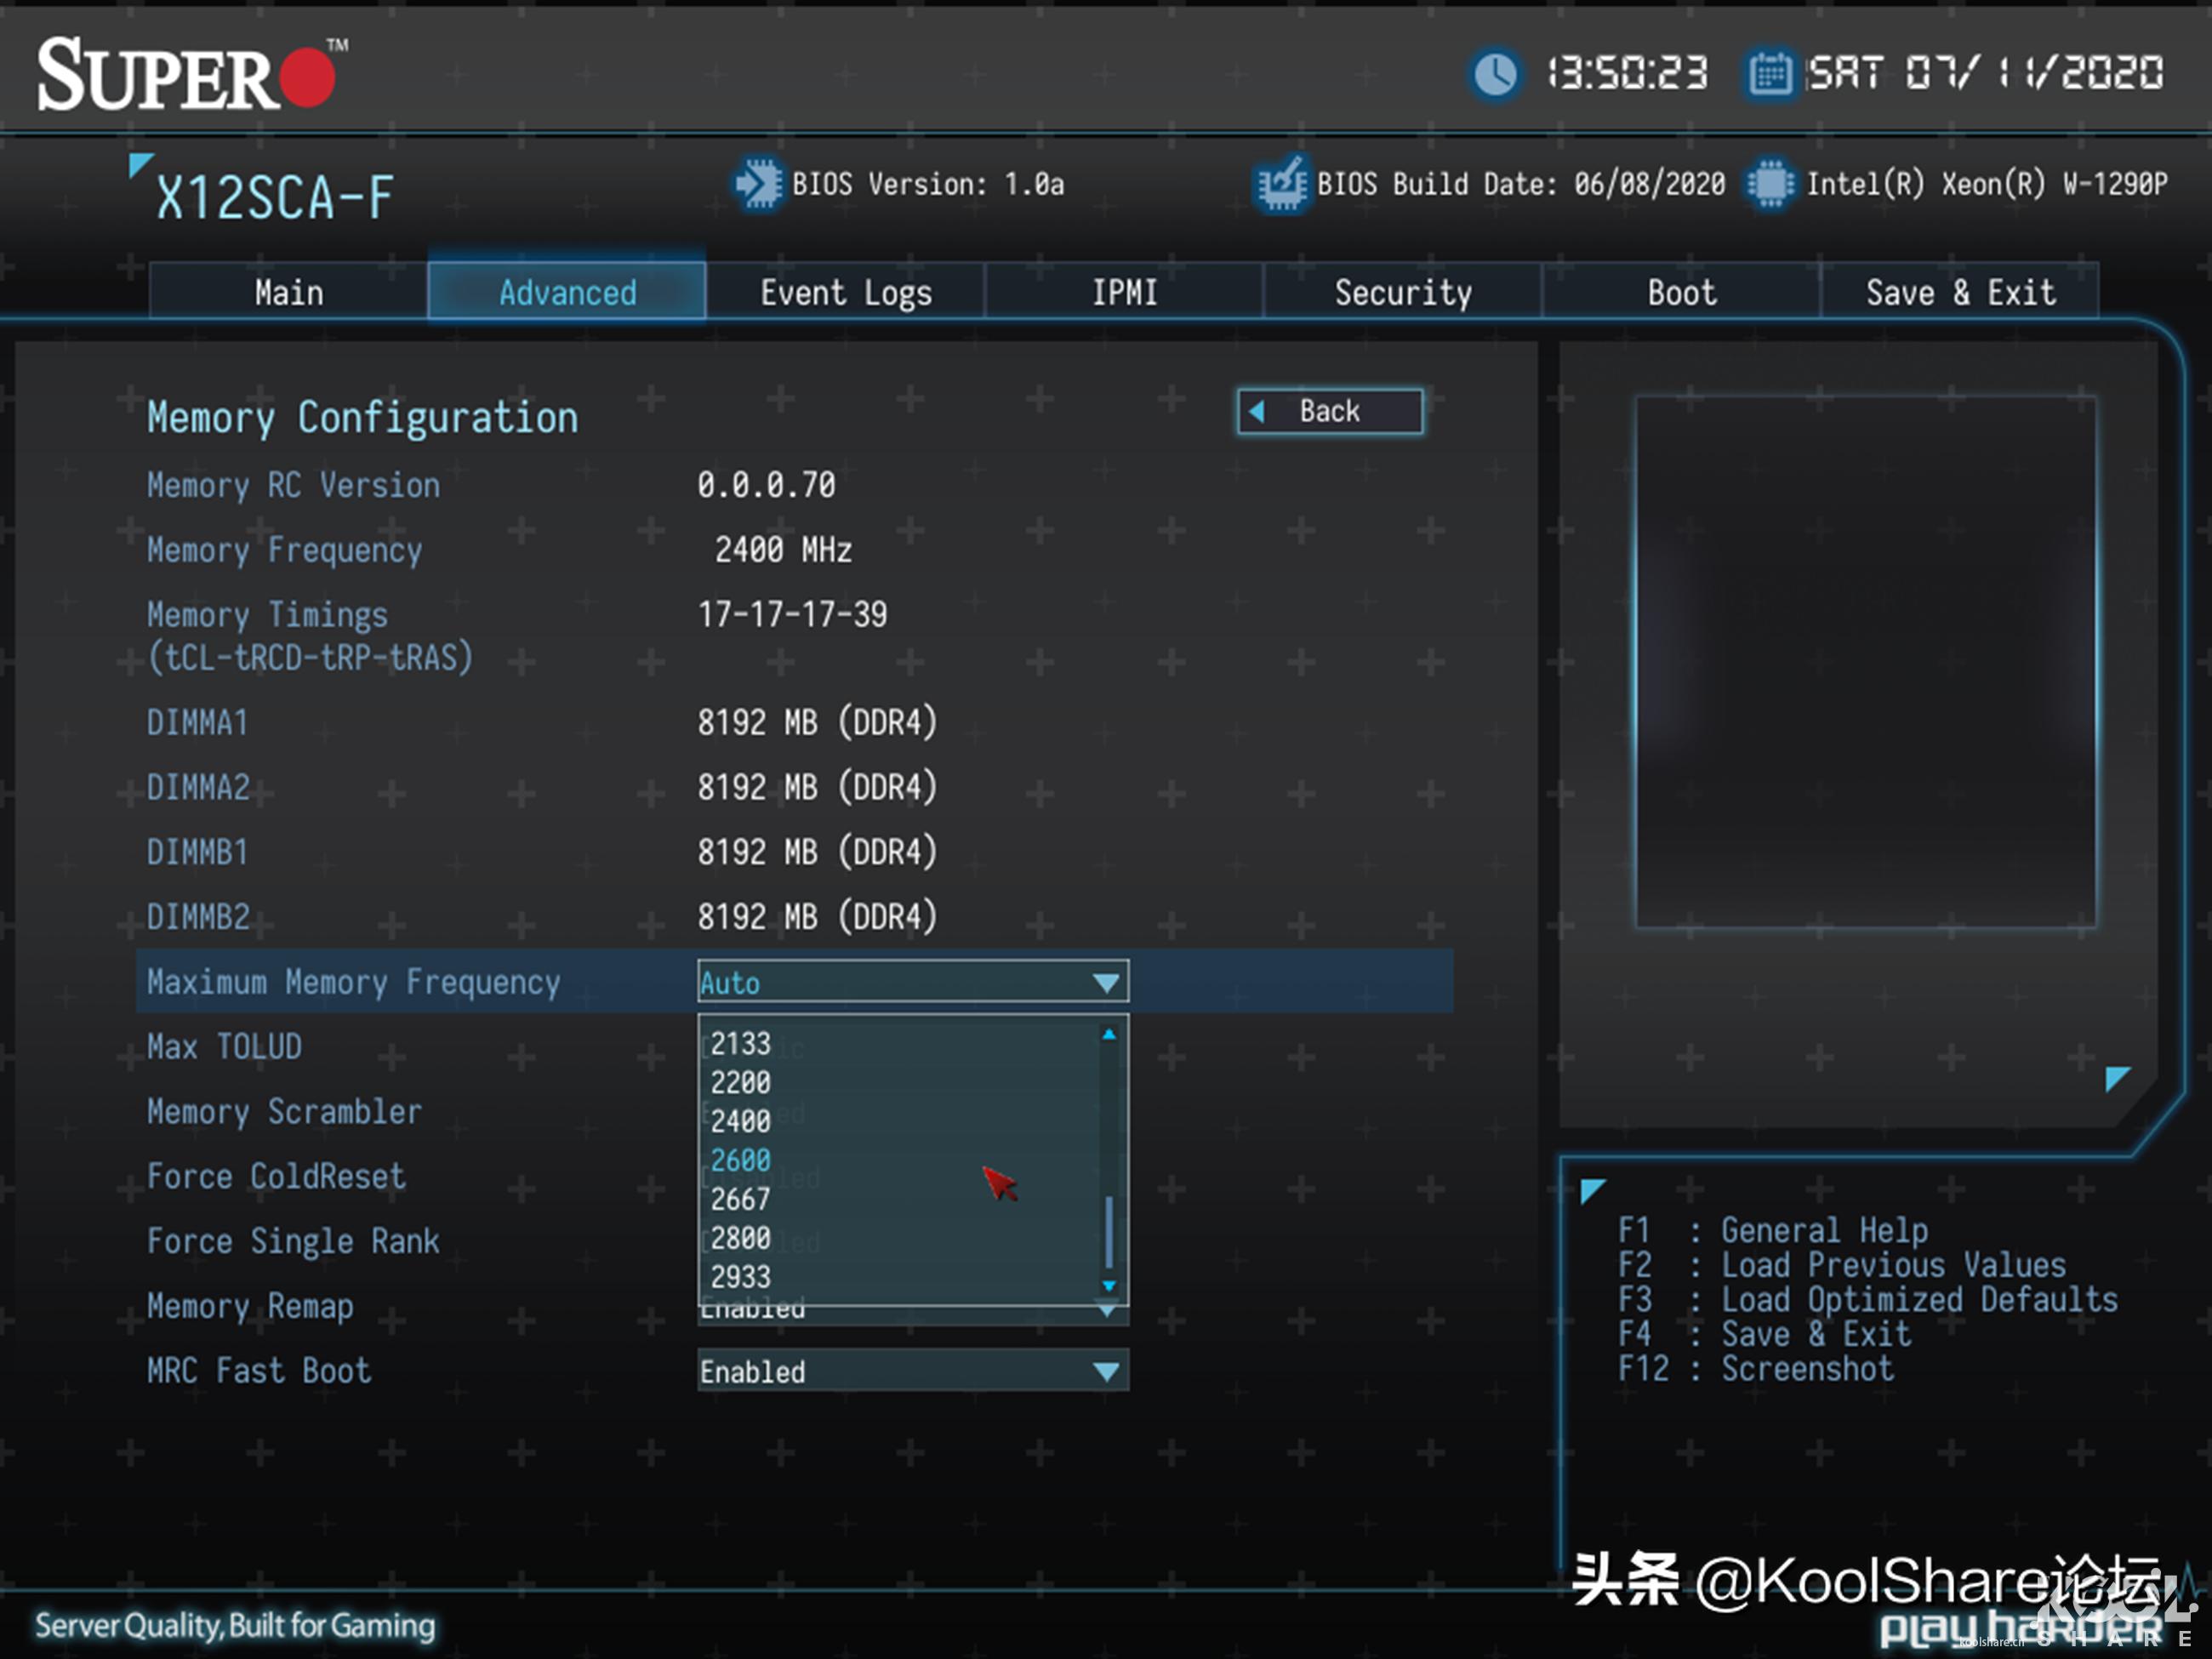Viewport: 2212px width, 1659px height.
Task: Click the BIOS Version chip icon
Action: (x=759, y=184)
